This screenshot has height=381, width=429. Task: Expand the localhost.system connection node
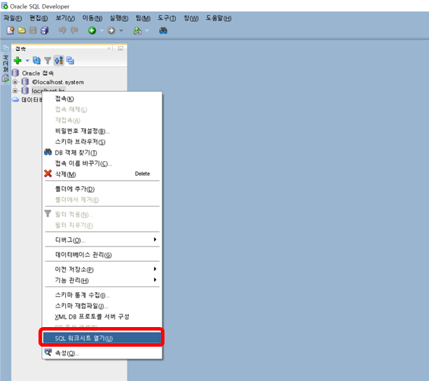pyautogui.click(x=15, y=82)
